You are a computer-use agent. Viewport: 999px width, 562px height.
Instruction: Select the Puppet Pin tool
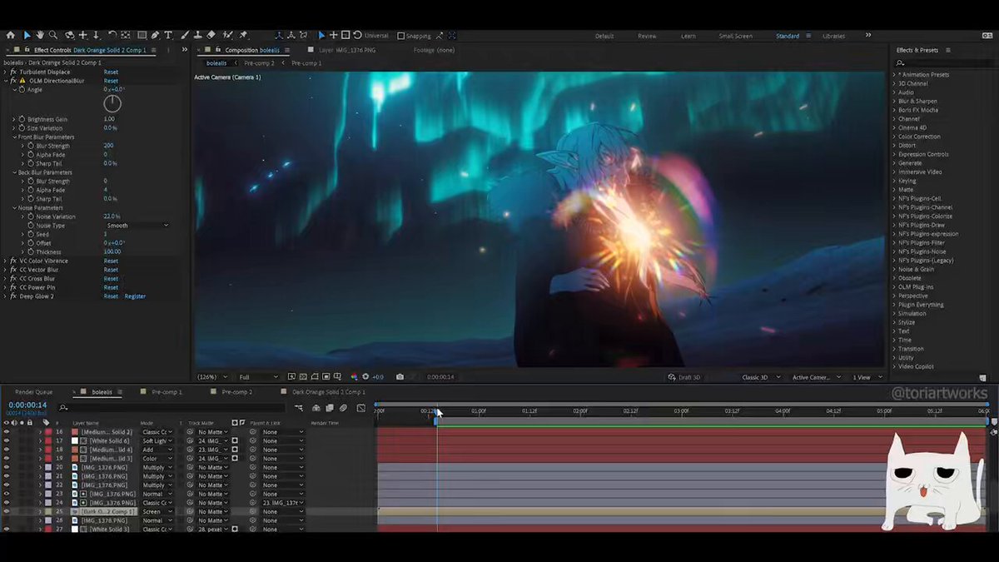[243, 36]
